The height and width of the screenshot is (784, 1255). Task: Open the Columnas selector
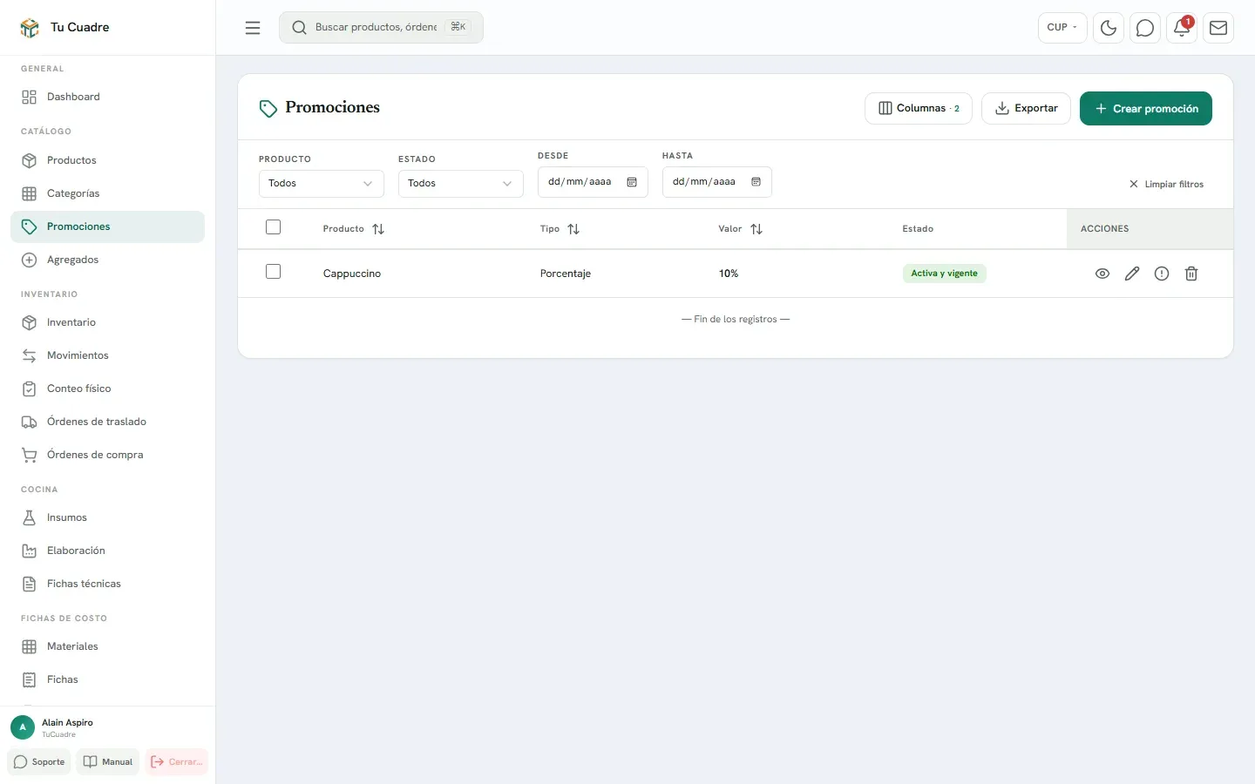click(x=919, y=108)
